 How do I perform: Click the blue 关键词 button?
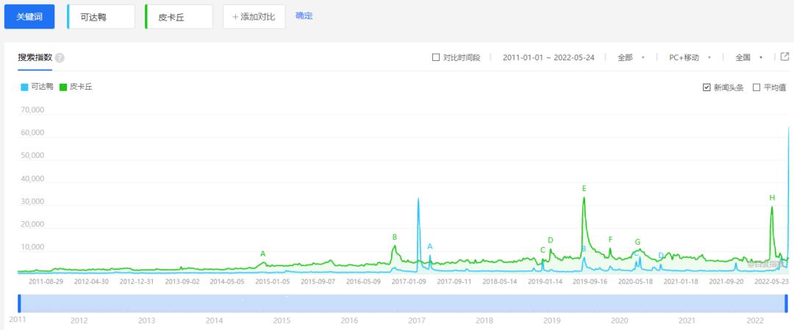[29, 17]
